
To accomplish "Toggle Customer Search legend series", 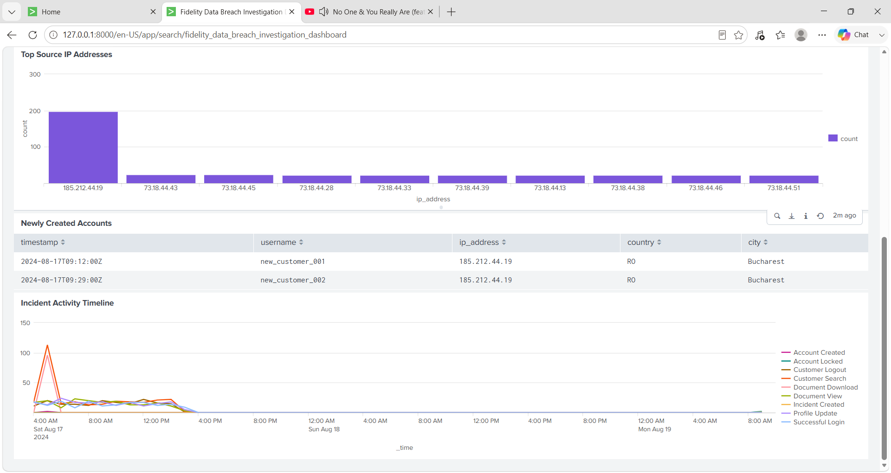I will [814, 379].
